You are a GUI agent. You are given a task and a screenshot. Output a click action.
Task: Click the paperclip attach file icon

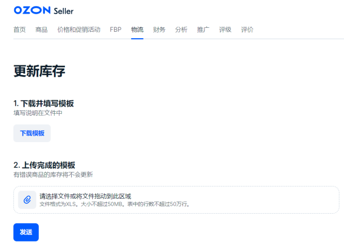point(27,200)
